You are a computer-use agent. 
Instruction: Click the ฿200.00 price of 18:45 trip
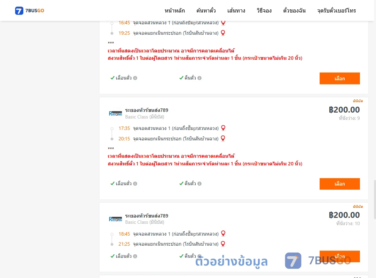click(344, 215)
